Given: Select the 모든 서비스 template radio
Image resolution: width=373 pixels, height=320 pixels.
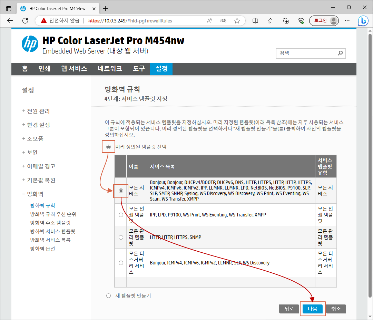Looking at the screenshot, I should (x=121, y=191).
